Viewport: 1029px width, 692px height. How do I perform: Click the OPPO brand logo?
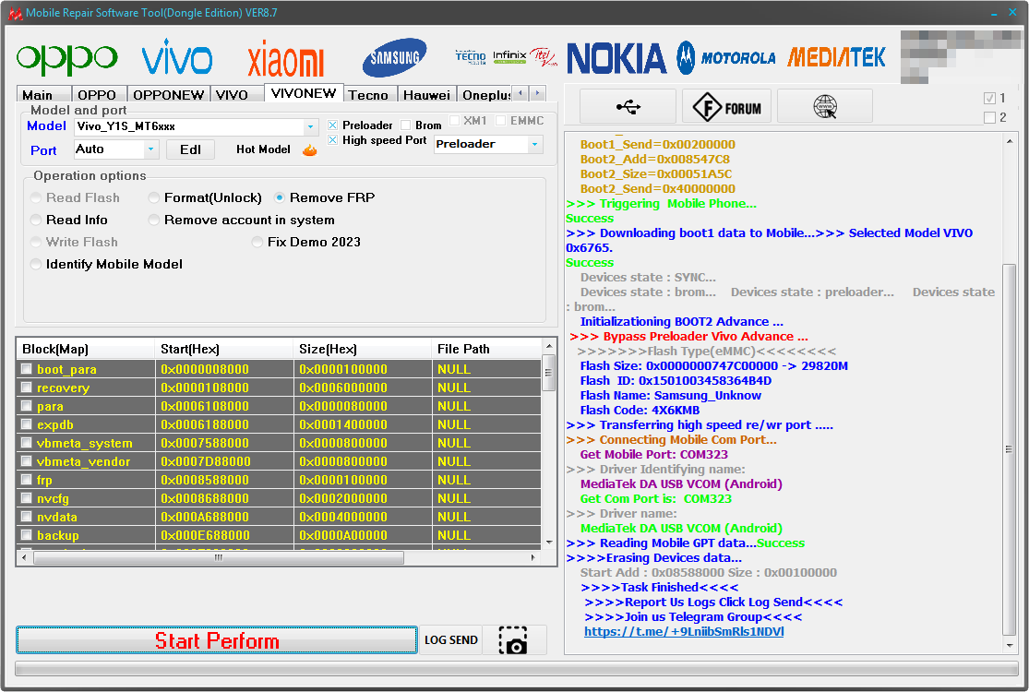[x=67, y=58]
